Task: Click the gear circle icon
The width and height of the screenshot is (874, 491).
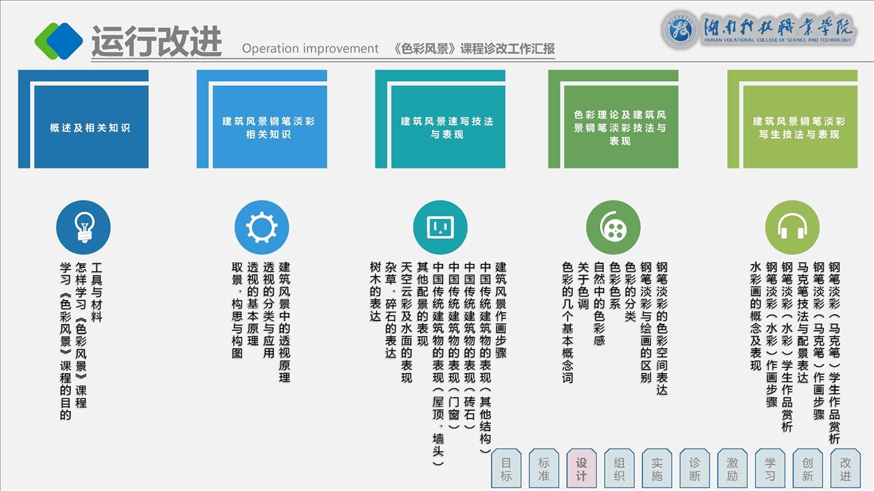Action: point(262,227)
